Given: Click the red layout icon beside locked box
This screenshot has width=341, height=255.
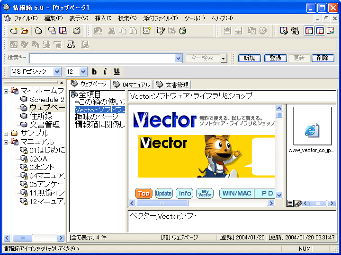Looking at the screenshot, I should [x=63, y=31].
